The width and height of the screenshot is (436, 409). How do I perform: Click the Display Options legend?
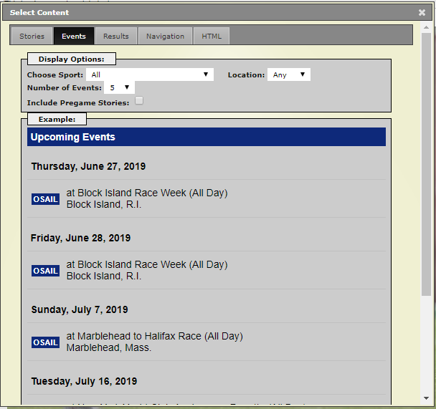72,59
